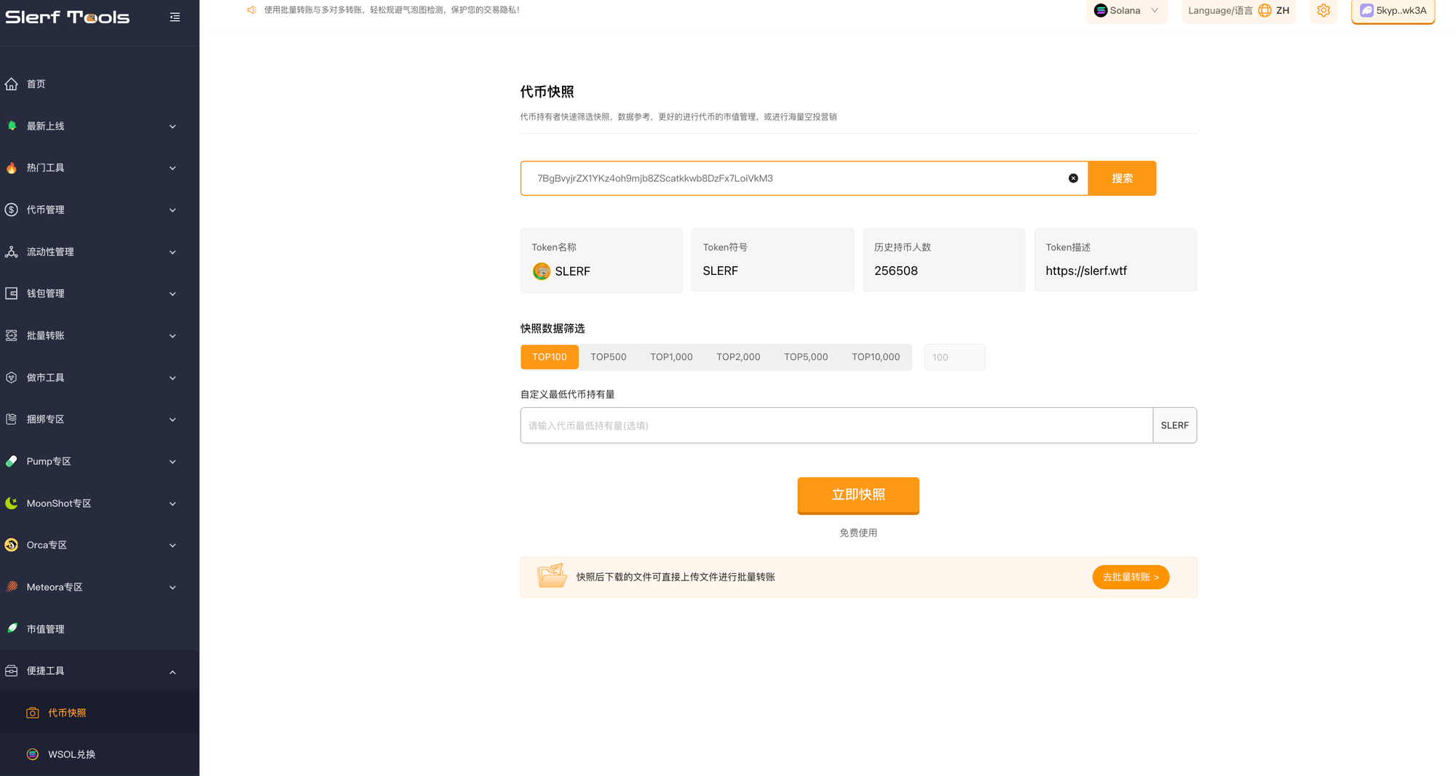1456x776 pixels.
Task: Select the TOP10,000 filter
Action: 876,357
